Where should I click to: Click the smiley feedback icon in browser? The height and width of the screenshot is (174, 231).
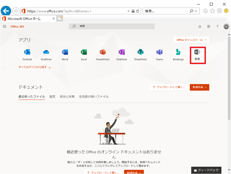pyautogui.click(x=226, y=11)
